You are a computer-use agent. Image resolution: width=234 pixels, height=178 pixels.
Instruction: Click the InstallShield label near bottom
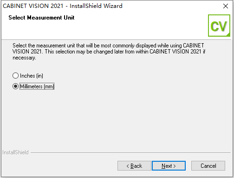(x=15, y=152)
